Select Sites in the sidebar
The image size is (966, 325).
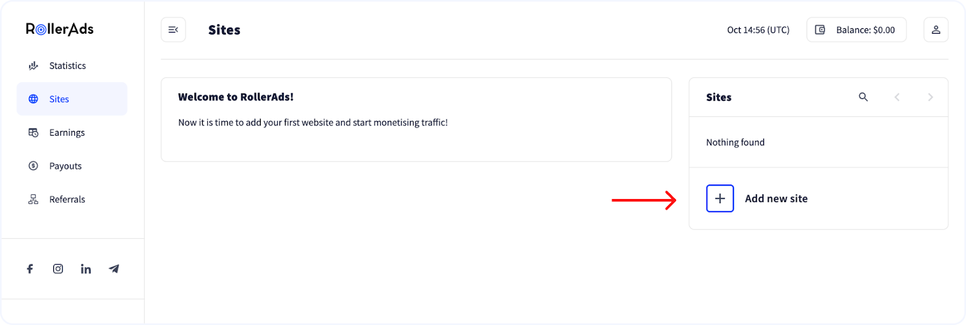tap(59, 99)
